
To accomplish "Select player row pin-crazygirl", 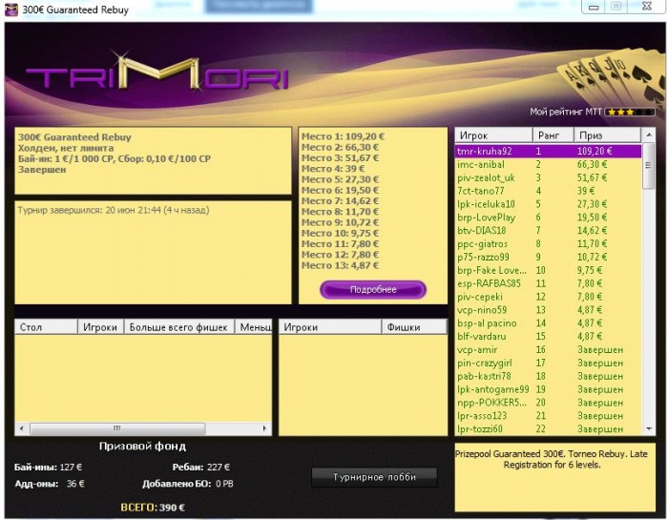I will (549, 363).
